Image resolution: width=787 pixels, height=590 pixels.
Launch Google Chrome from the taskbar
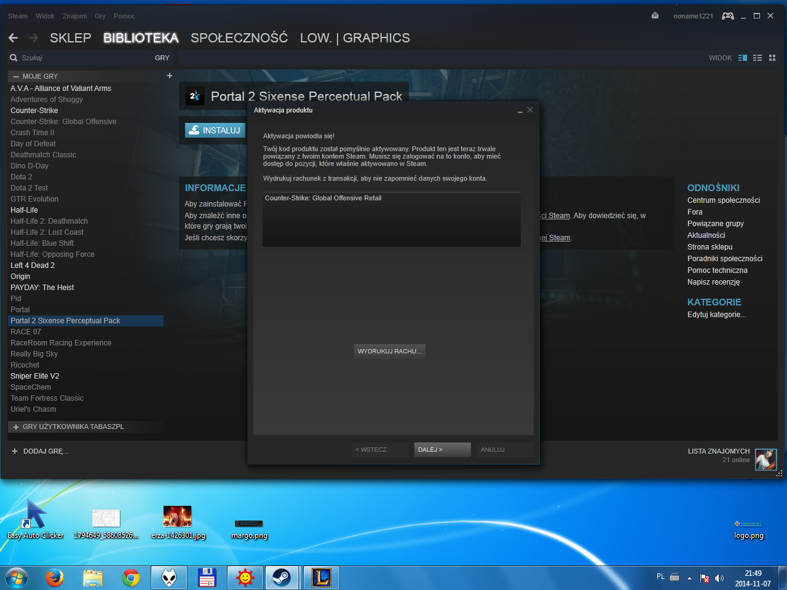[131, 578]
